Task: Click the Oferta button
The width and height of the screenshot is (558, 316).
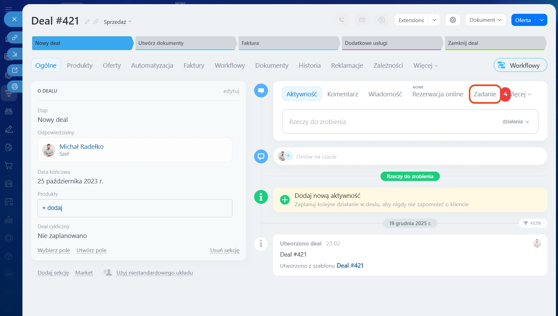Action: tap(523, 20)
